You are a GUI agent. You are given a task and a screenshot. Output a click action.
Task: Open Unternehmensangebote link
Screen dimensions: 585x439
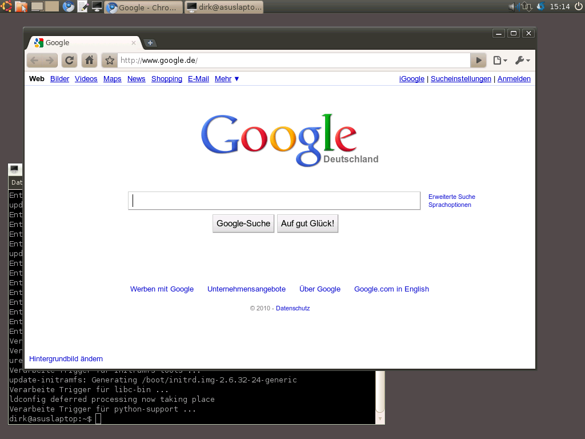pyautogui.click(x=247, y=289)
